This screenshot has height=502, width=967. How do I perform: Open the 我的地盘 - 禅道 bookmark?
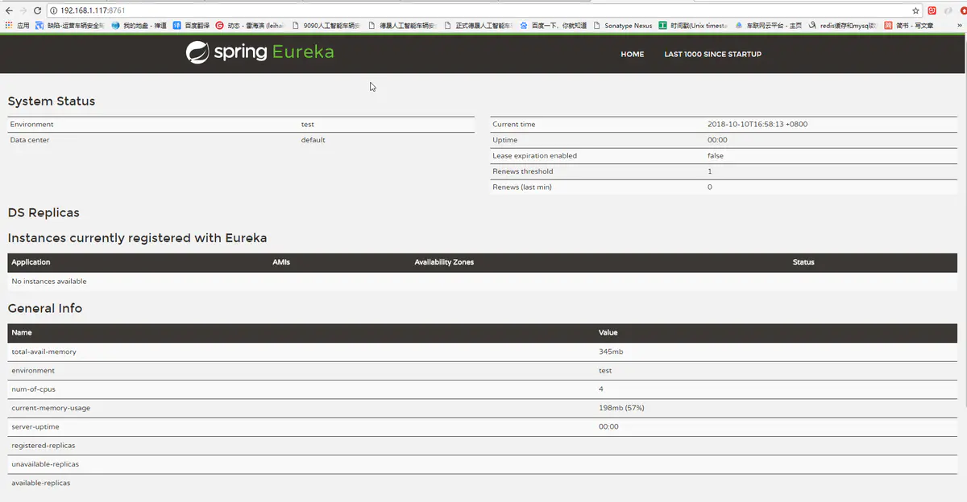(139, 25)
